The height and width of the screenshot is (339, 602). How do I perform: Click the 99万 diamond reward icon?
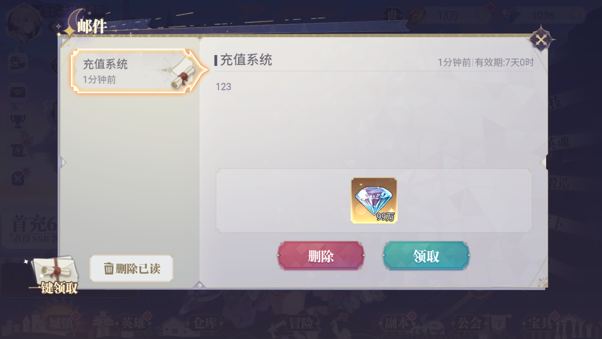(x=374, y=200)
